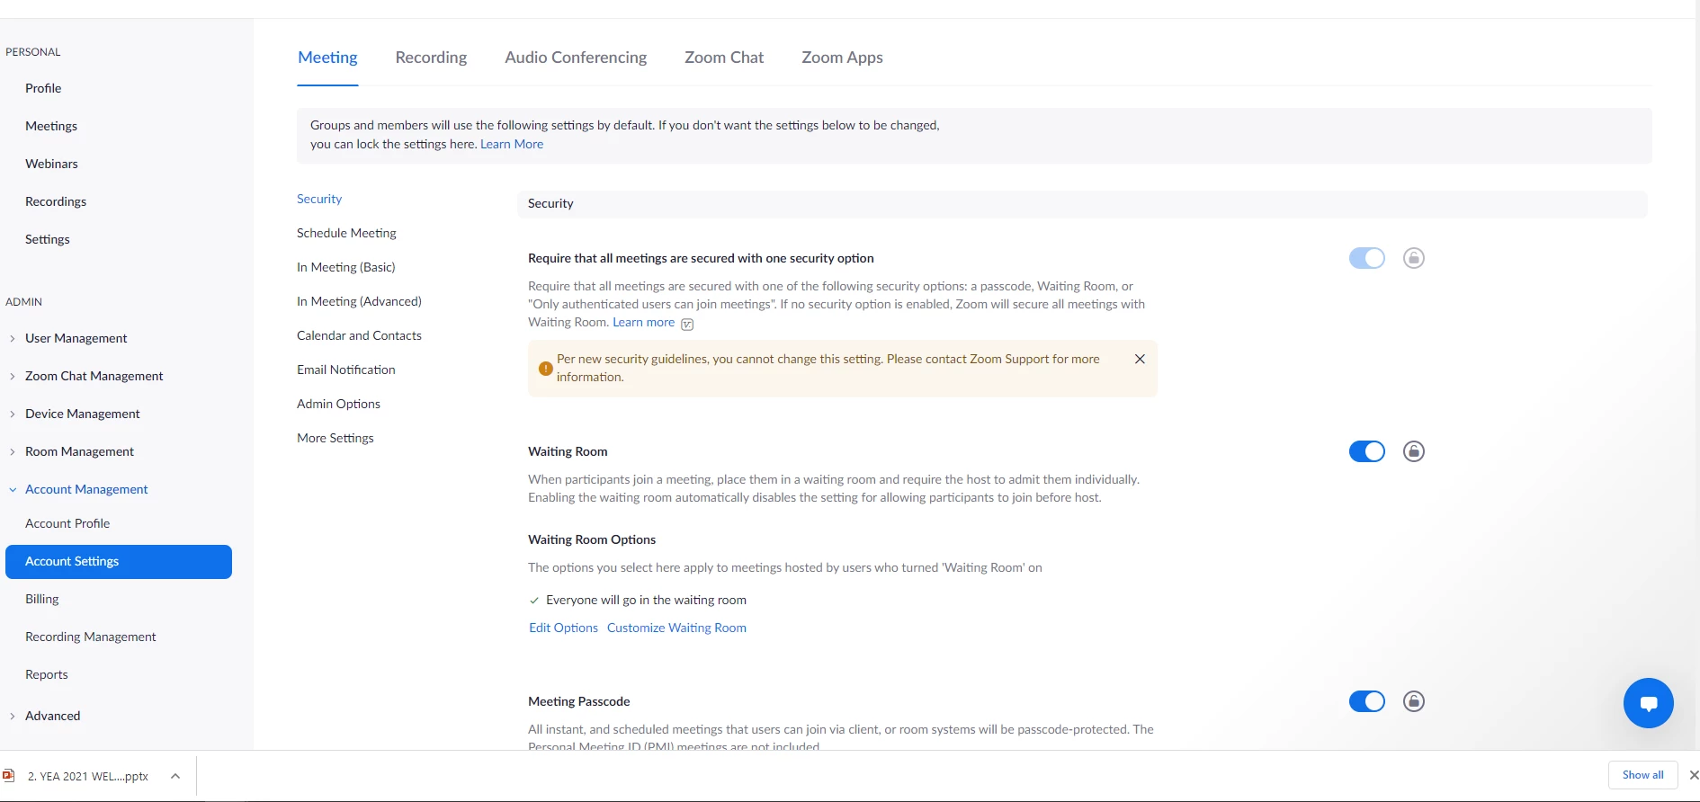Jump to Schedule Meeting section
Viewport: 1700px width, 802px height.
346,233
